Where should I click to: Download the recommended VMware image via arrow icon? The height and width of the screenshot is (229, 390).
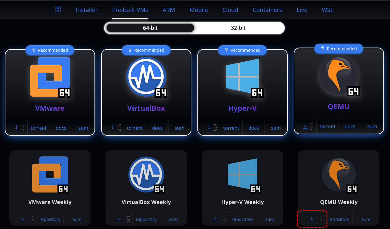16,128
